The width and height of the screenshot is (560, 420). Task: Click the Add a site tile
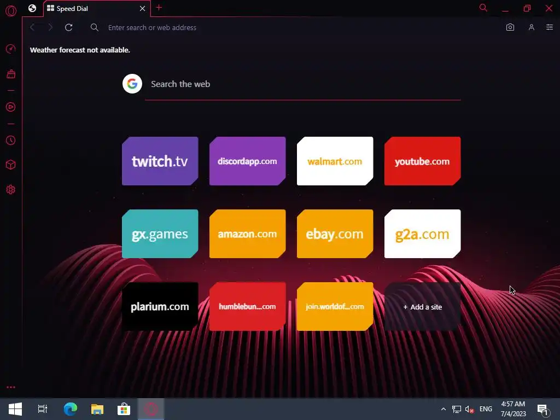click(x=423, y=306)
